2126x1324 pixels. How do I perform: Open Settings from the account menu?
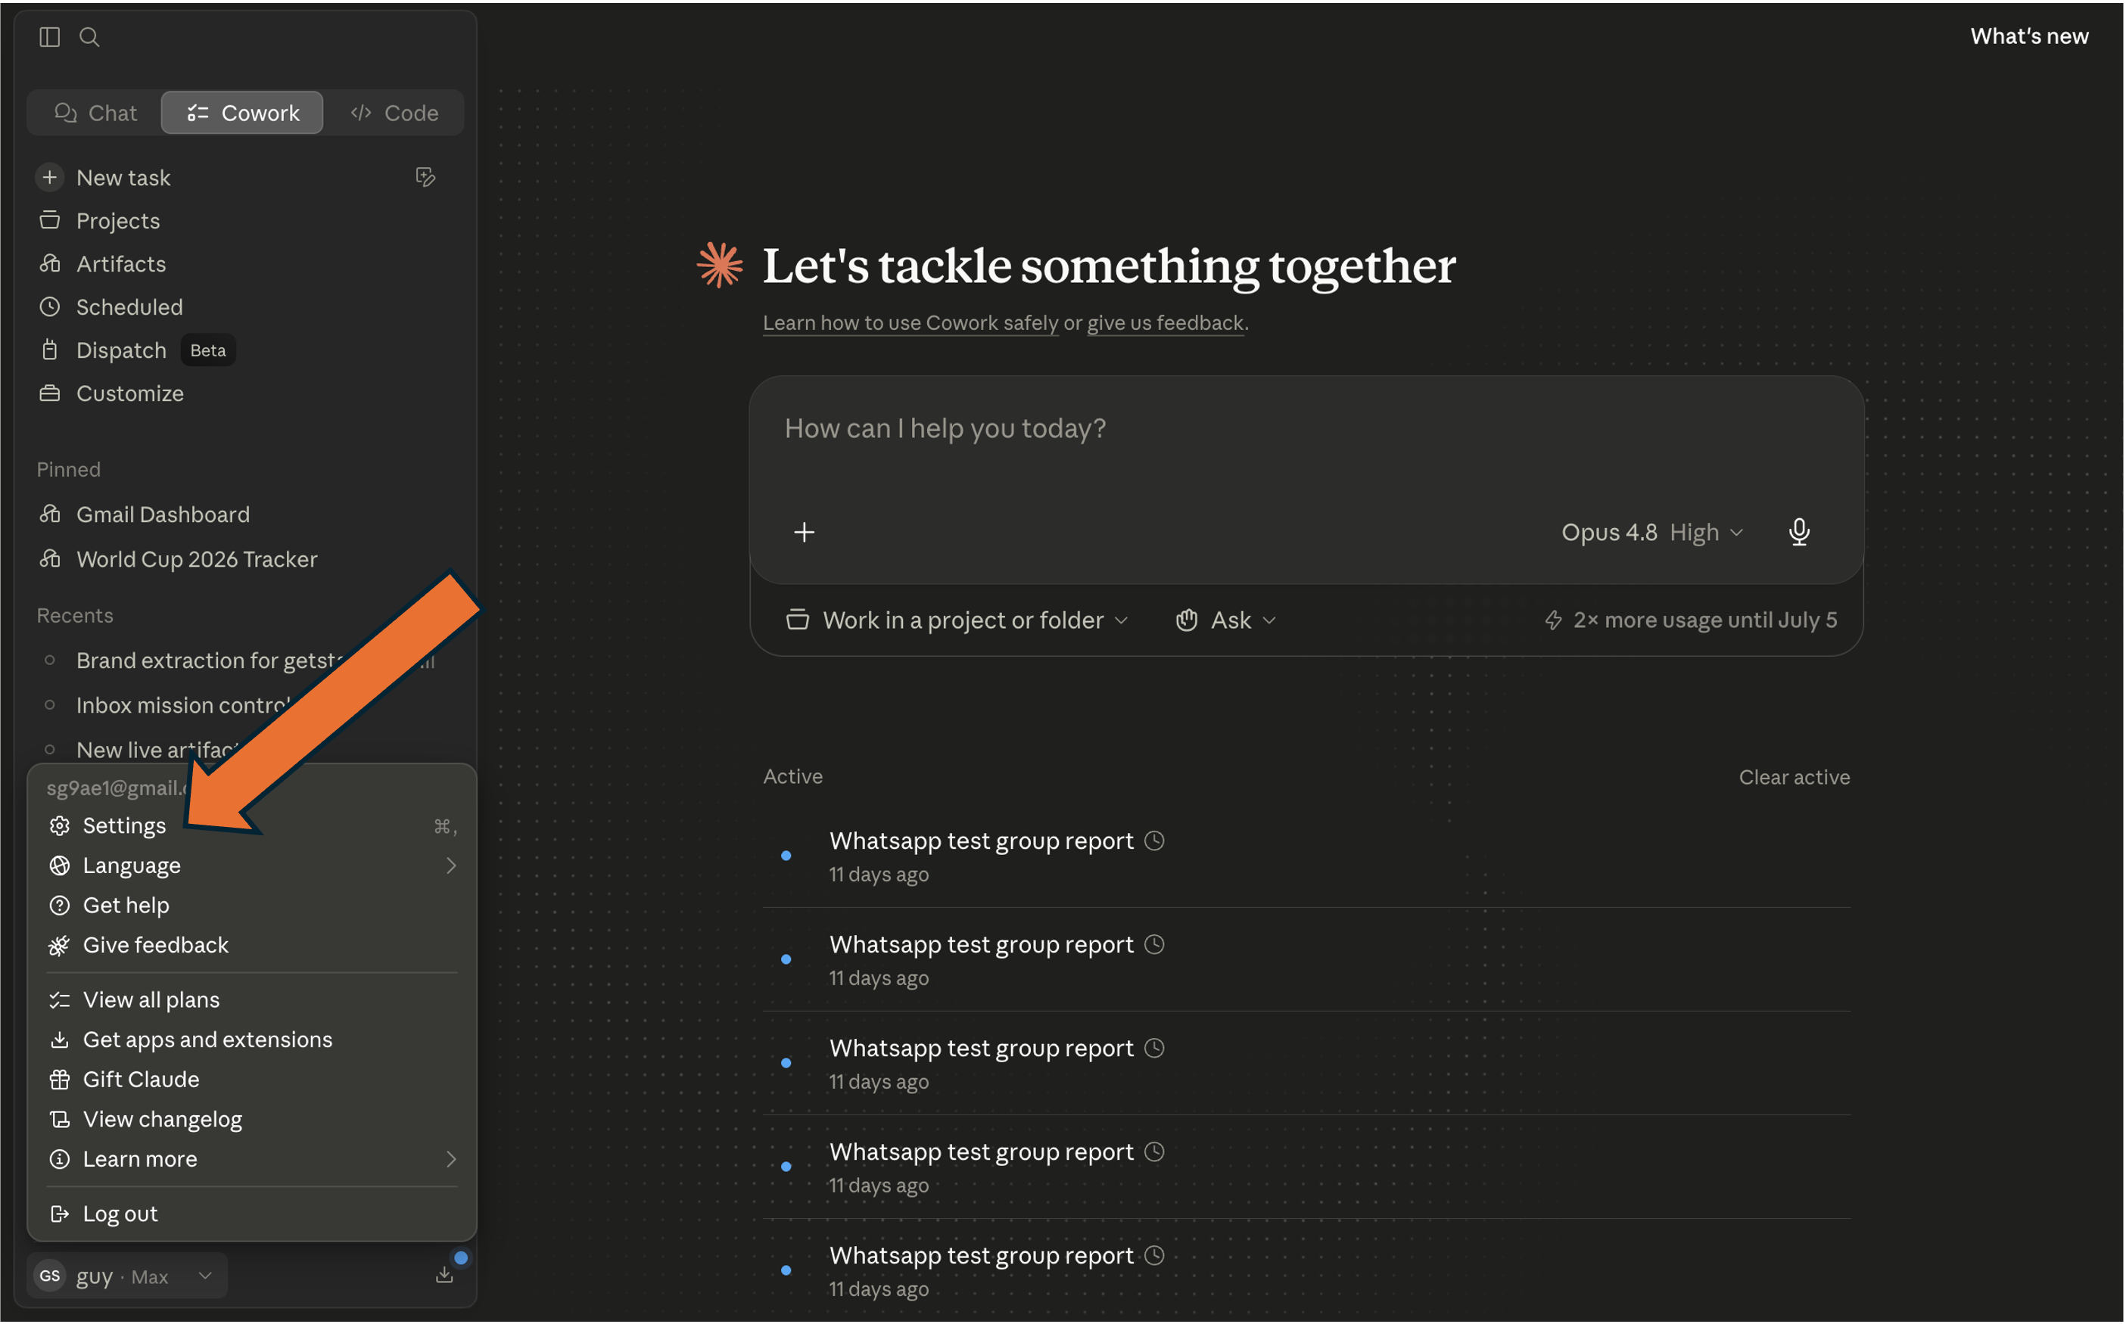point(252,825)
